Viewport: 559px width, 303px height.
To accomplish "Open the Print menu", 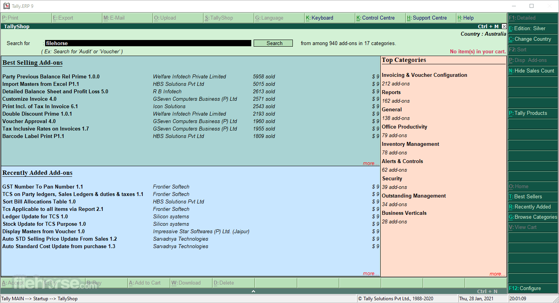I will 26,18.
